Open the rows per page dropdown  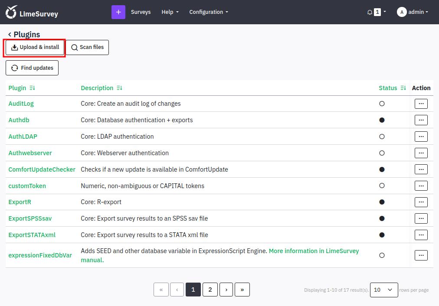coord(384,290)
